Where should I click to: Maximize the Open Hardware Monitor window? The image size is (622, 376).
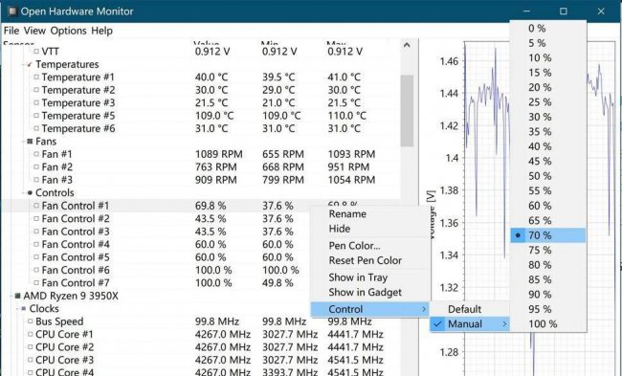click(564, 11)
